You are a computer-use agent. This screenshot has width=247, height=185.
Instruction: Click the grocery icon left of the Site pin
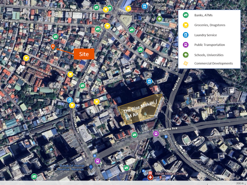coord(26,58)
